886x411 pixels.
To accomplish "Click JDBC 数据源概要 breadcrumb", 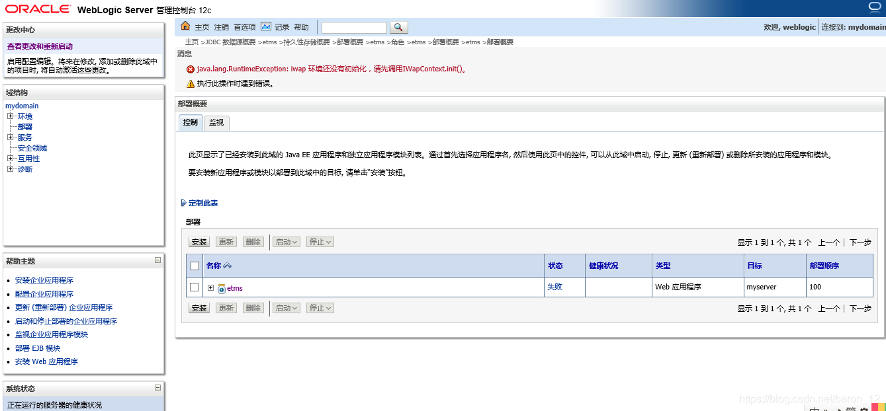I will pyautogui.click(x=230, y=42).
